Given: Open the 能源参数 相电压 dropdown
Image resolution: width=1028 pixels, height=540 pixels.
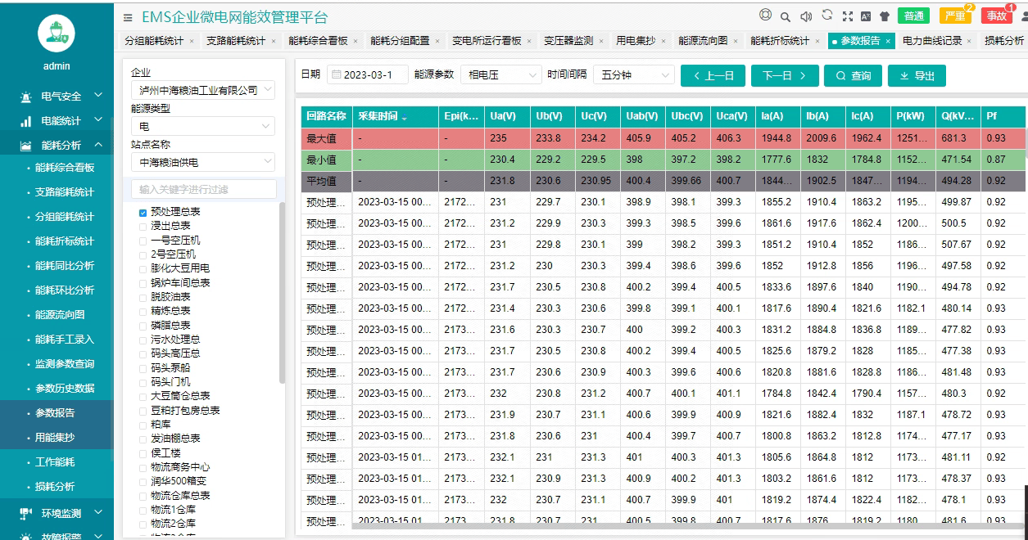Looking at the screenshot, I should click(500, 75).
